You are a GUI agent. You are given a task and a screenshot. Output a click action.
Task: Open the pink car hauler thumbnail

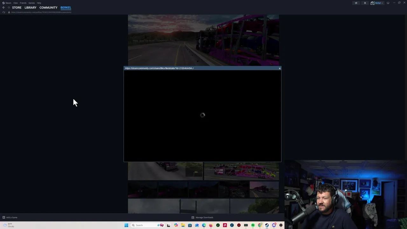[241, 171]
